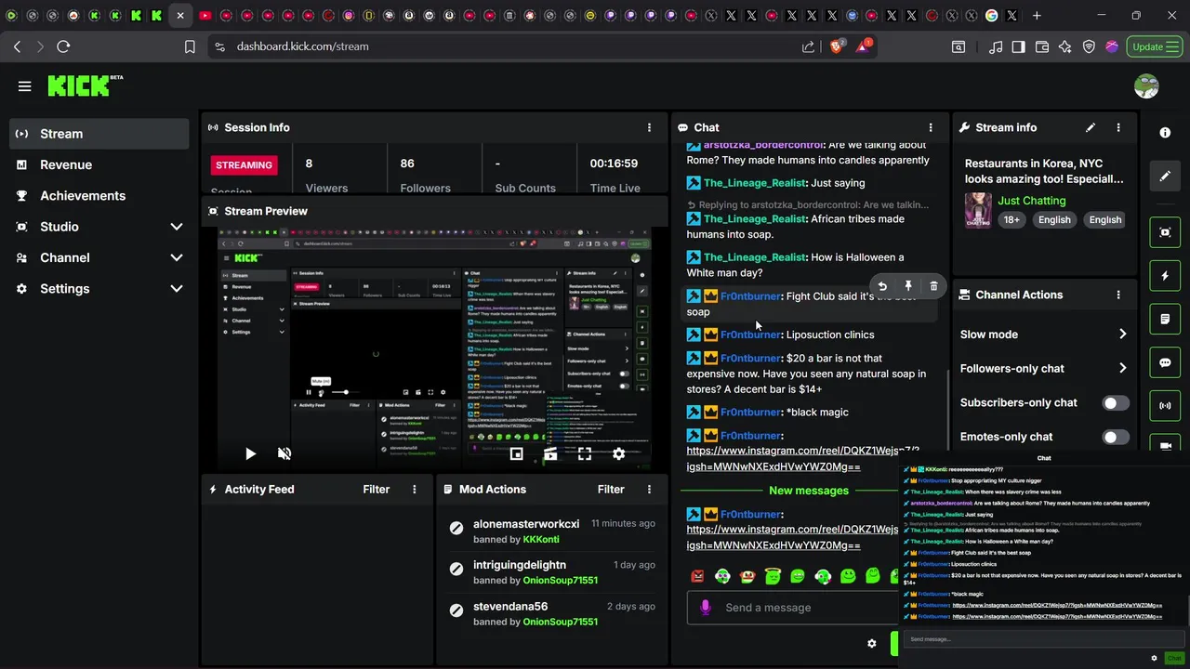The height and width of the screenshot is (669, 1190).
Task: Make the stream preview fullscreen
Action: [x=585, y=453]
